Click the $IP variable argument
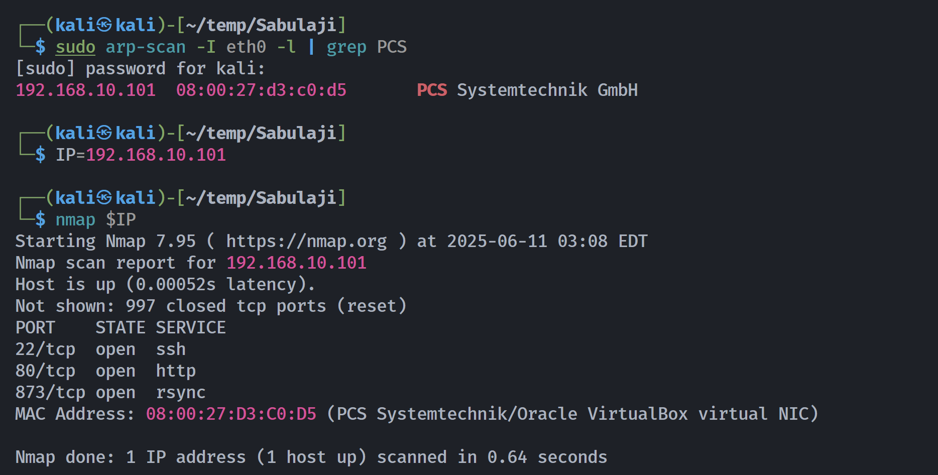 point(121,220)
